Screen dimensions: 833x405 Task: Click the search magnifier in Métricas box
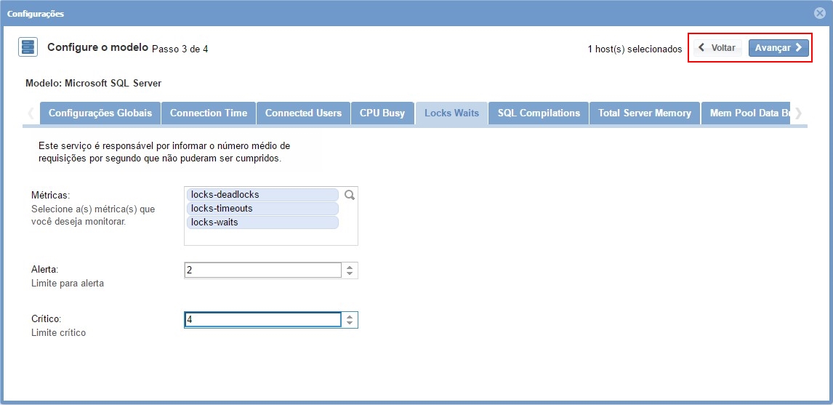click(x=349, y=195)
